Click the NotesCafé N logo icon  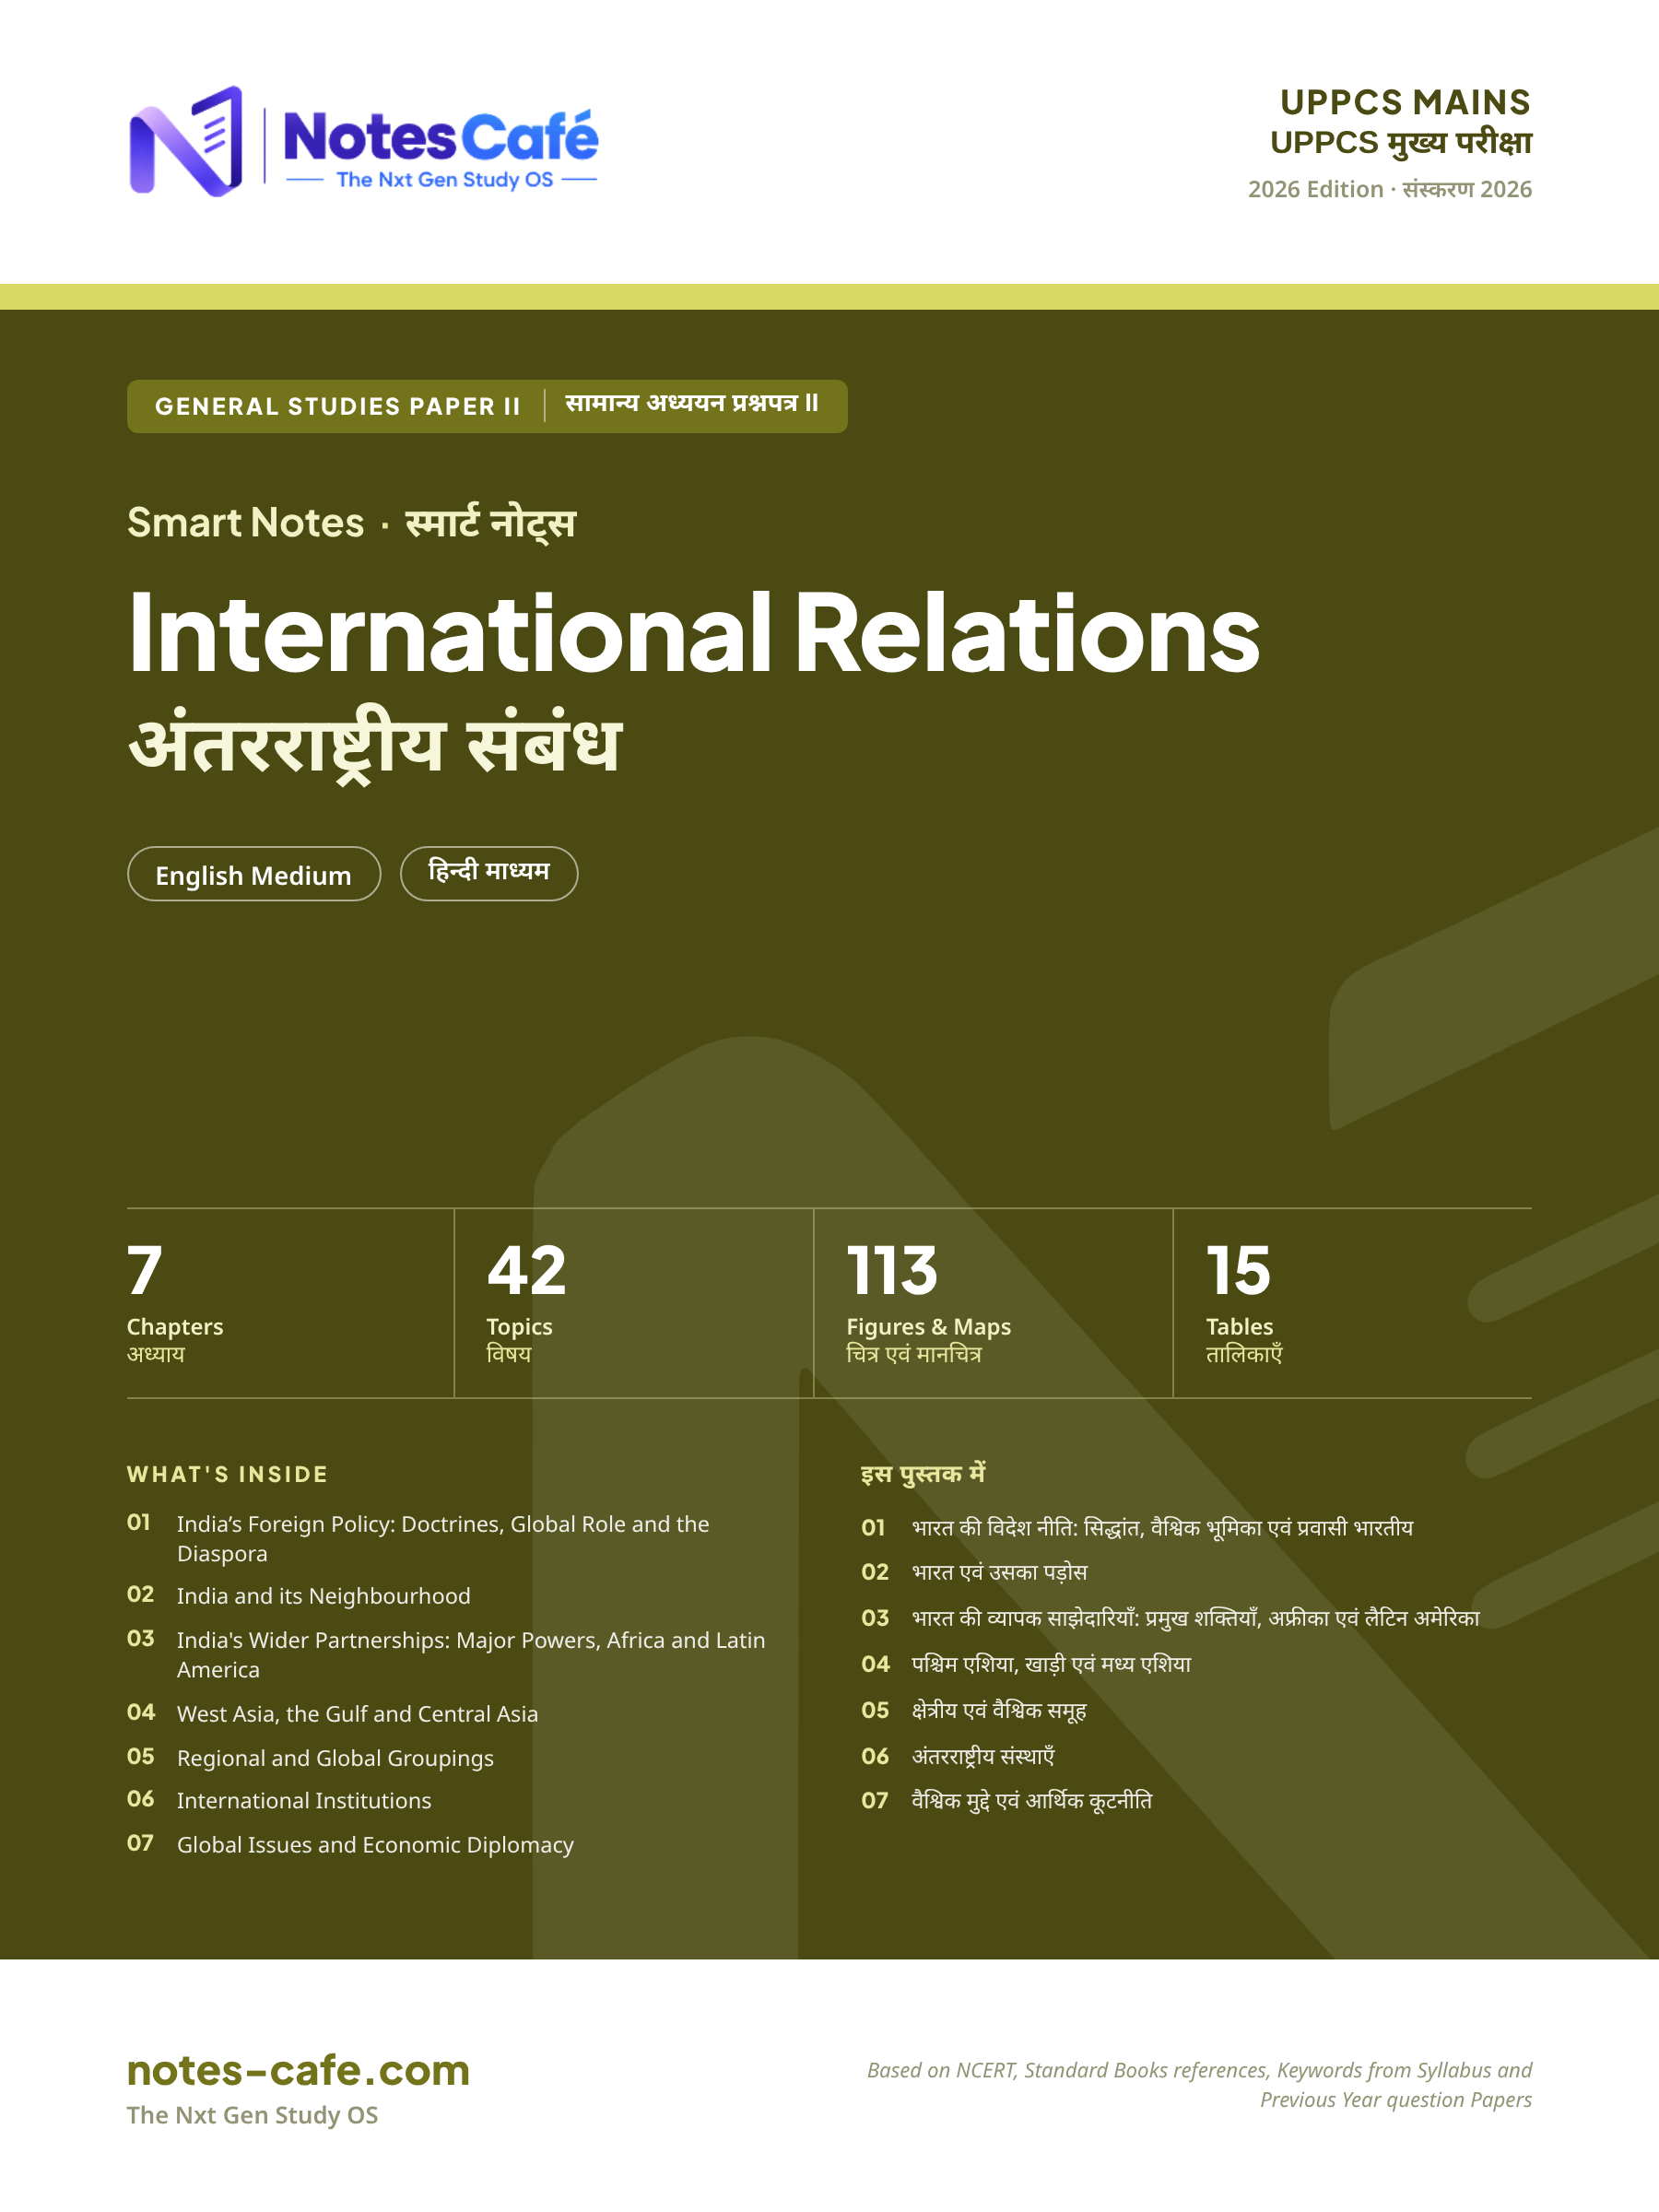pyautogui.click(x=186, y=141)
